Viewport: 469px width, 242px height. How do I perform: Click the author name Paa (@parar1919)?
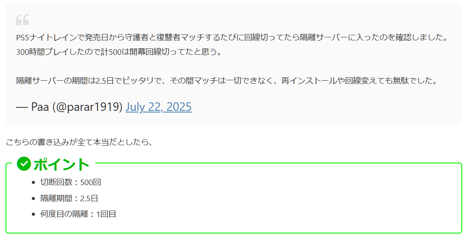[76, 107]
